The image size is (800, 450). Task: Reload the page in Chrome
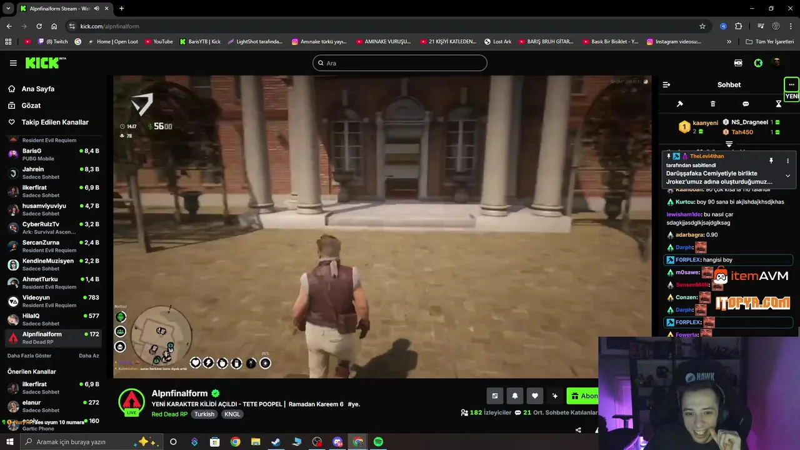(x=39, y=26)
